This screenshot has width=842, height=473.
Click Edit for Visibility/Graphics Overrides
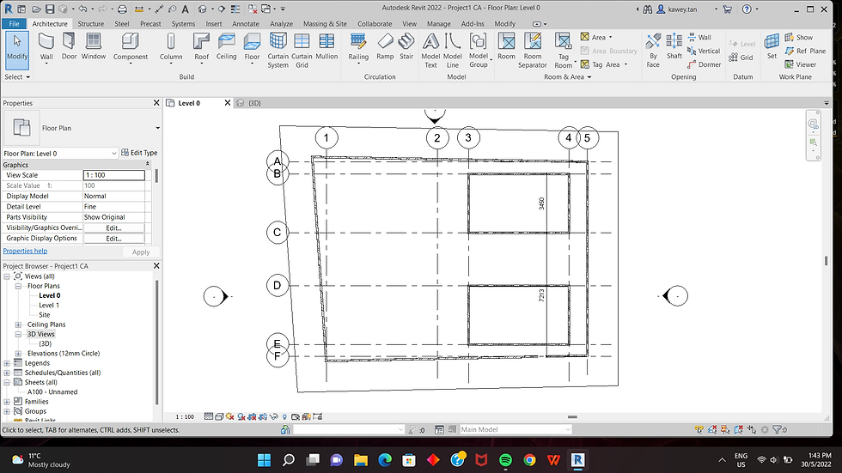coord(113,228)
